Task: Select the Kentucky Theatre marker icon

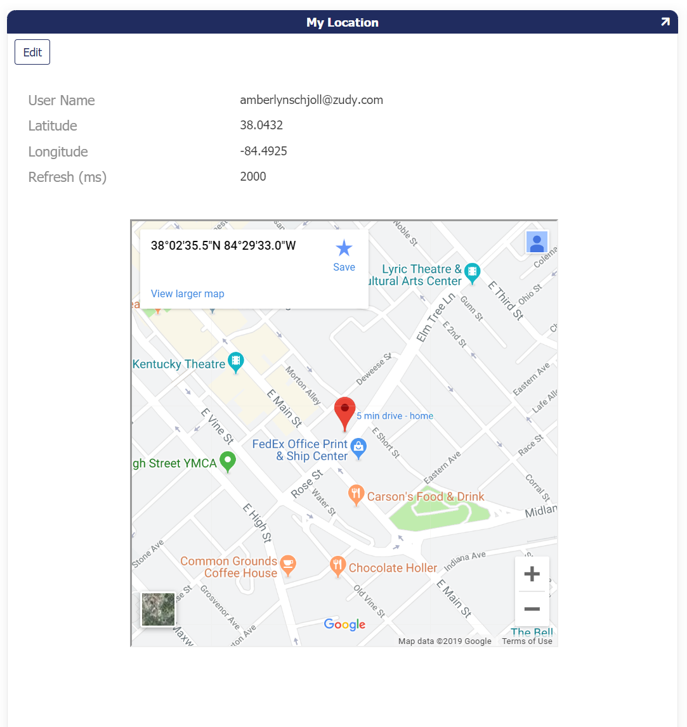Action: pyautogui.click(x=236, y=362)
